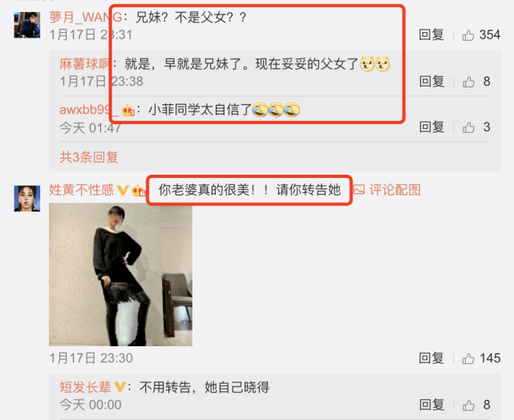Expand the 共3条回复 replies link
The image size is (514, 420).
click(89, 157)
